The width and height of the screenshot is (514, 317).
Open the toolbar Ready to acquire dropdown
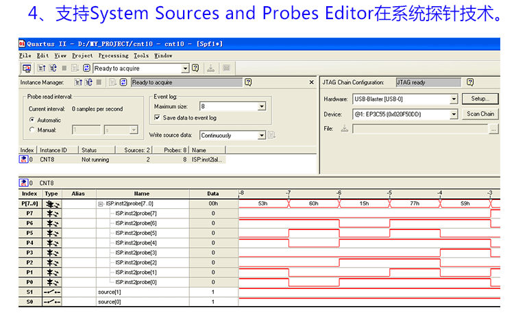(185, 68)
